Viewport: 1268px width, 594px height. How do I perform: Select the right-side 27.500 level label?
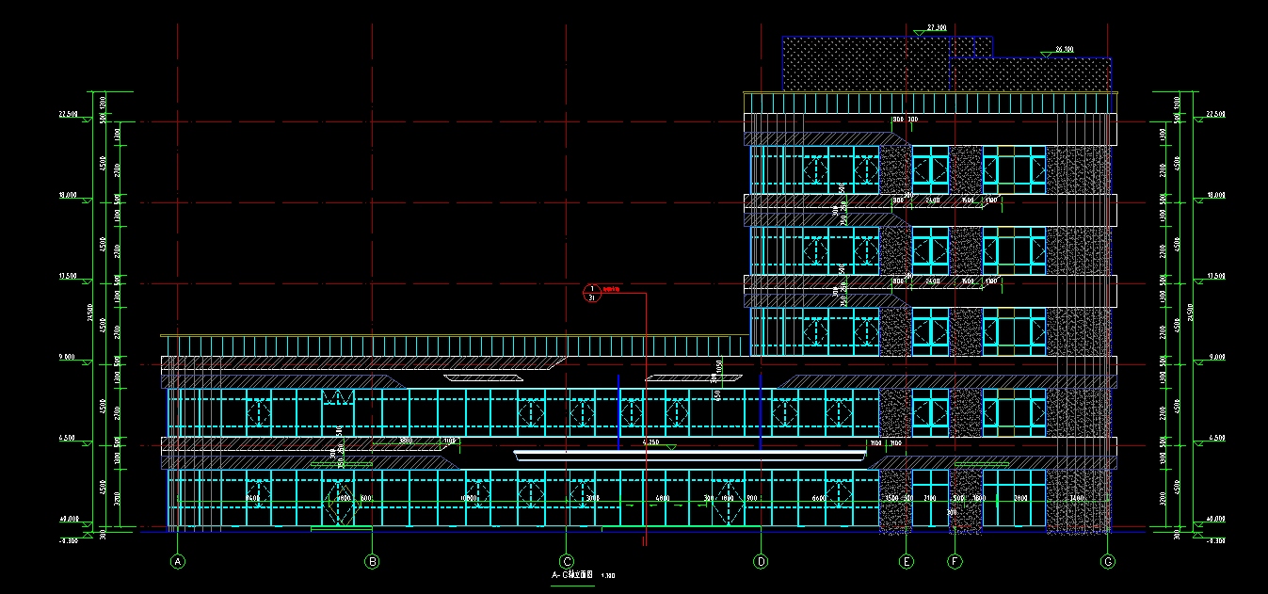tap(1215, 114)
